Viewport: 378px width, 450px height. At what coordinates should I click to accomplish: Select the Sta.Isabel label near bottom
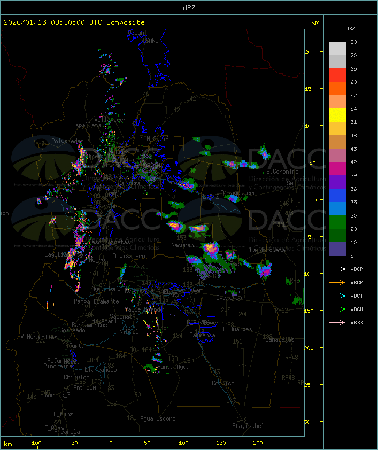248,426
